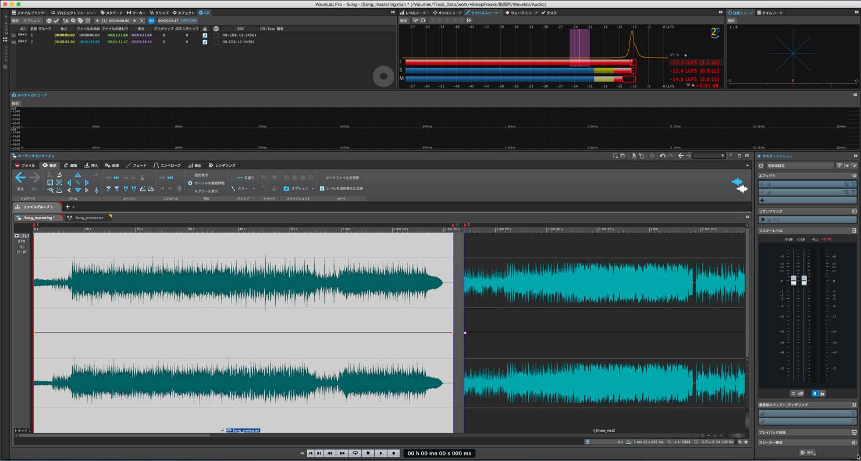Image resolution: width=861 pixels, height=461 pixels.
Task: Toggle the lock checkbox for CD track 01
Action: pyautogui.click(x=204, y=35)
